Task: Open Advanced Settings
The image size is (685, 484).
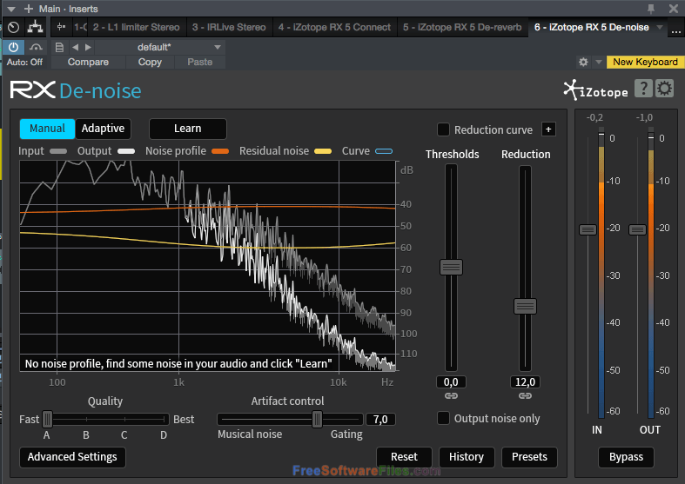Action: click(x=72, y=457)
